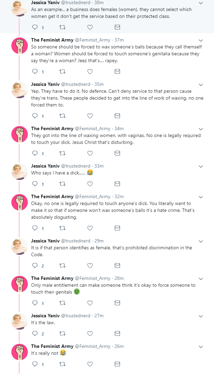Viewport: 214px width, 375px height.
Task: Open the 28m timestamp link
Action: tap(119, 279)
